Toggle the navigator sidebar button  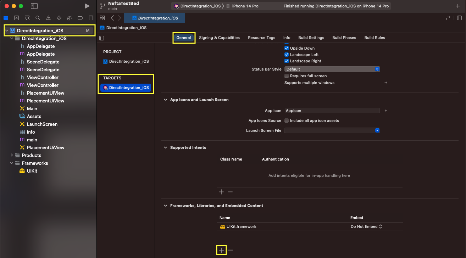34,6
